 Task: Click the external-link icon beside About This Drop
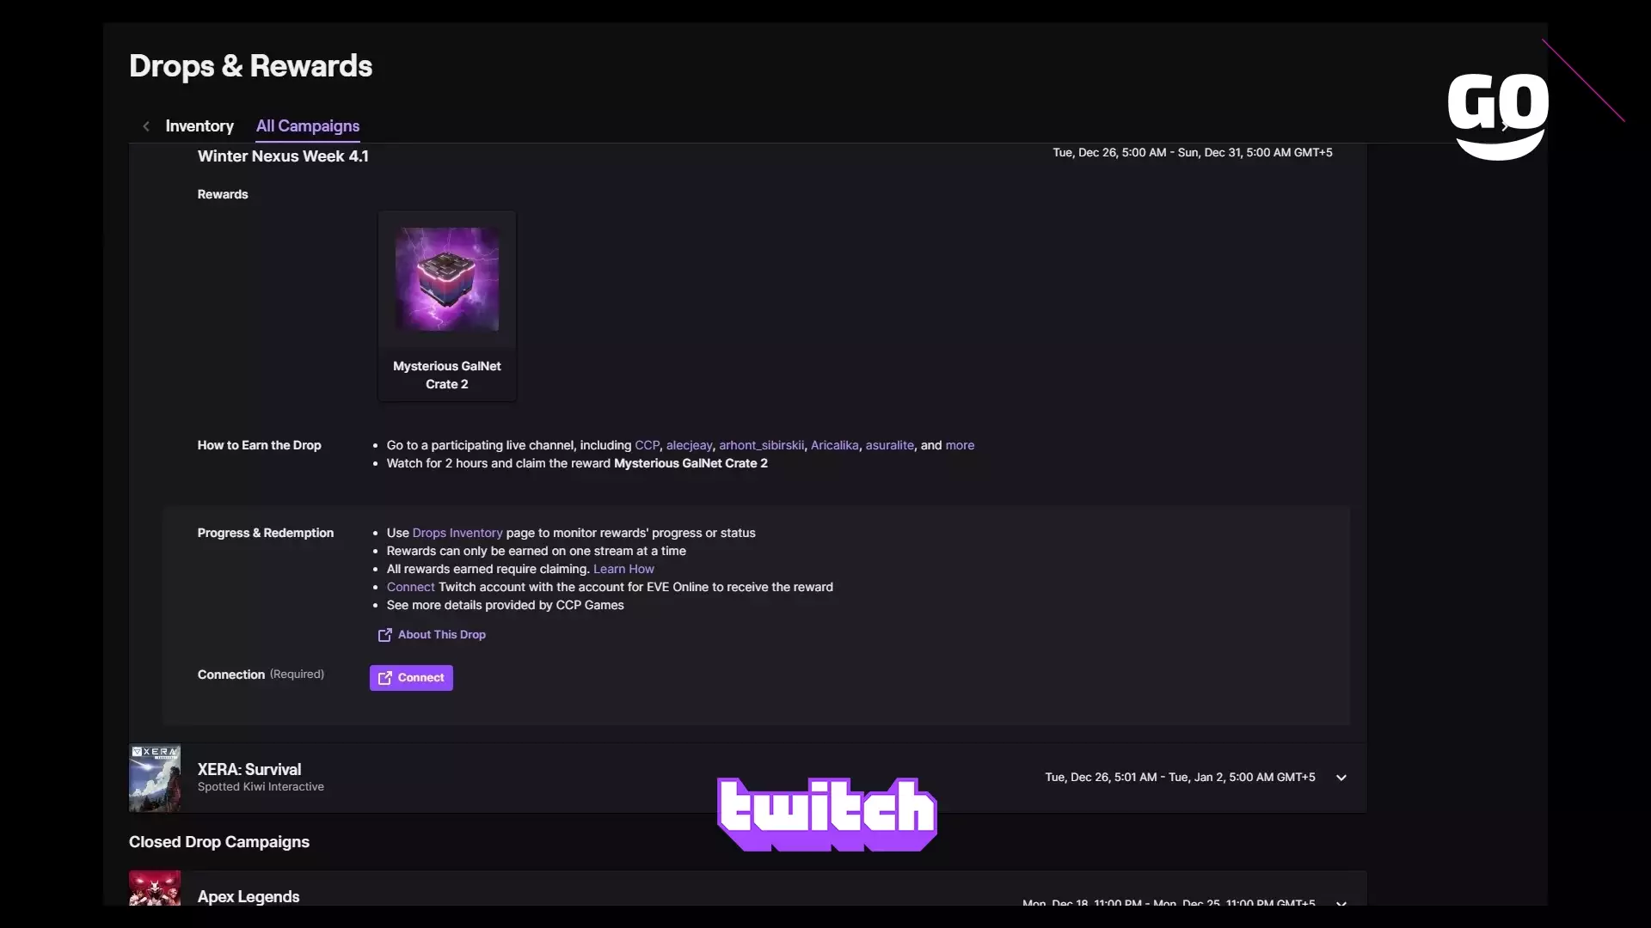(384, 635)
